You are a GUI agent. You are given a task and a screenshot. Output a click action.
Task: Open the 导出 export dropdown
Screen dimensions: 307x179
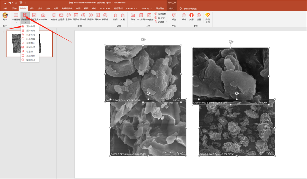133,17
